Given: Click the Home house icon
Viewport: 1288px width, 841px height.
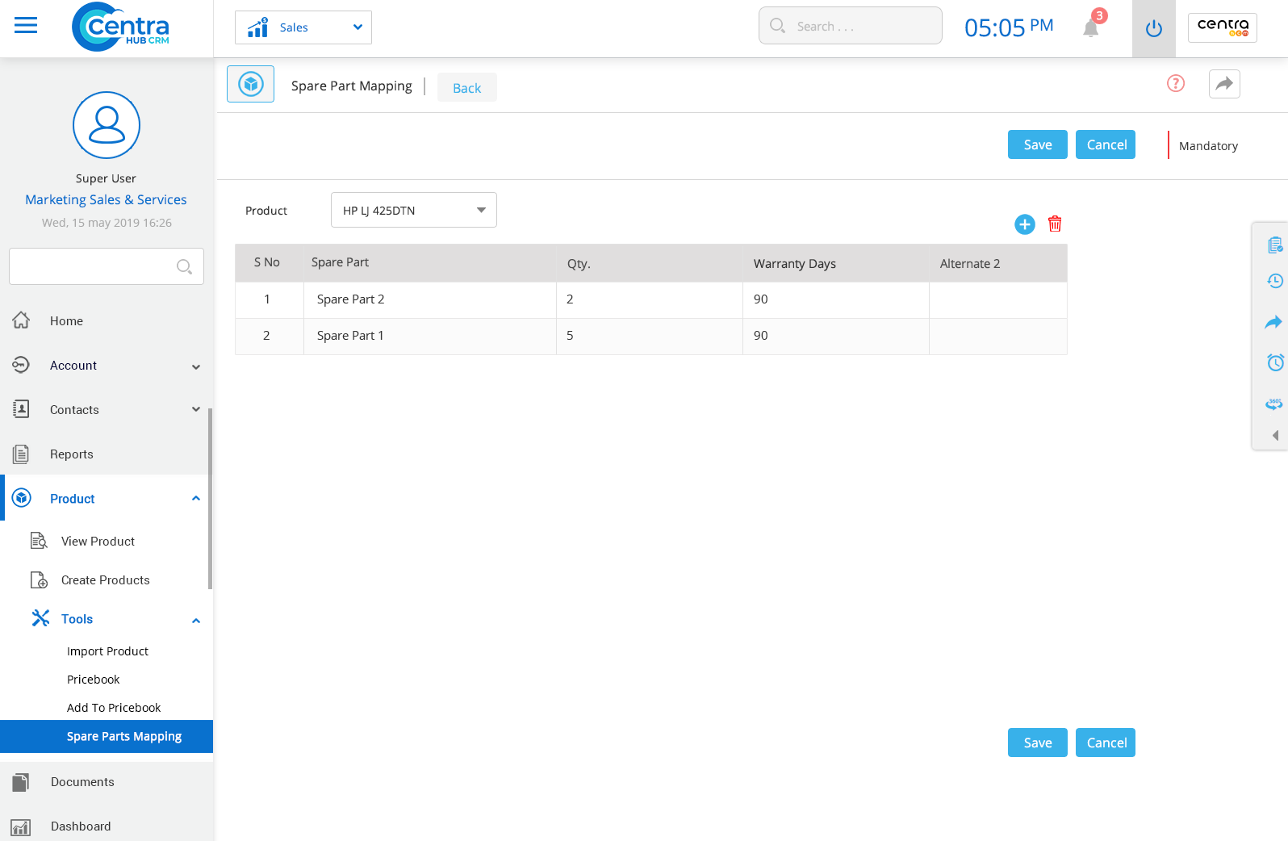Looking at the screenshot, I should click(21, 320).
